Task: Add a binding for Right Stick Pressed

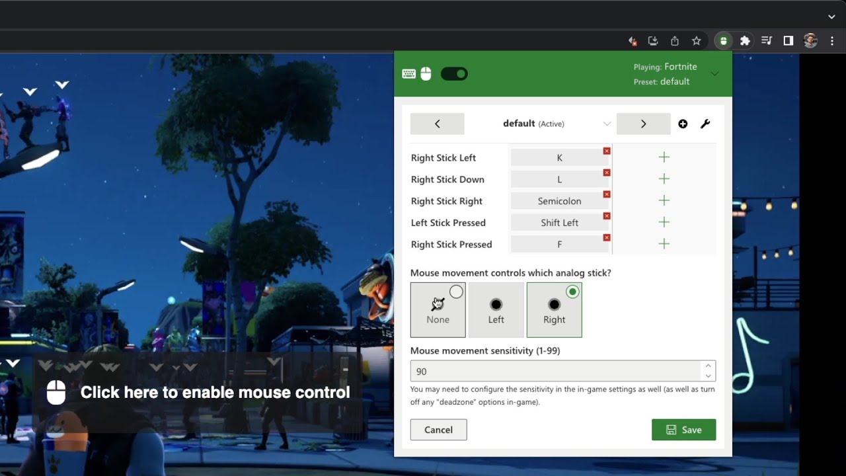Action: point(664,244)
